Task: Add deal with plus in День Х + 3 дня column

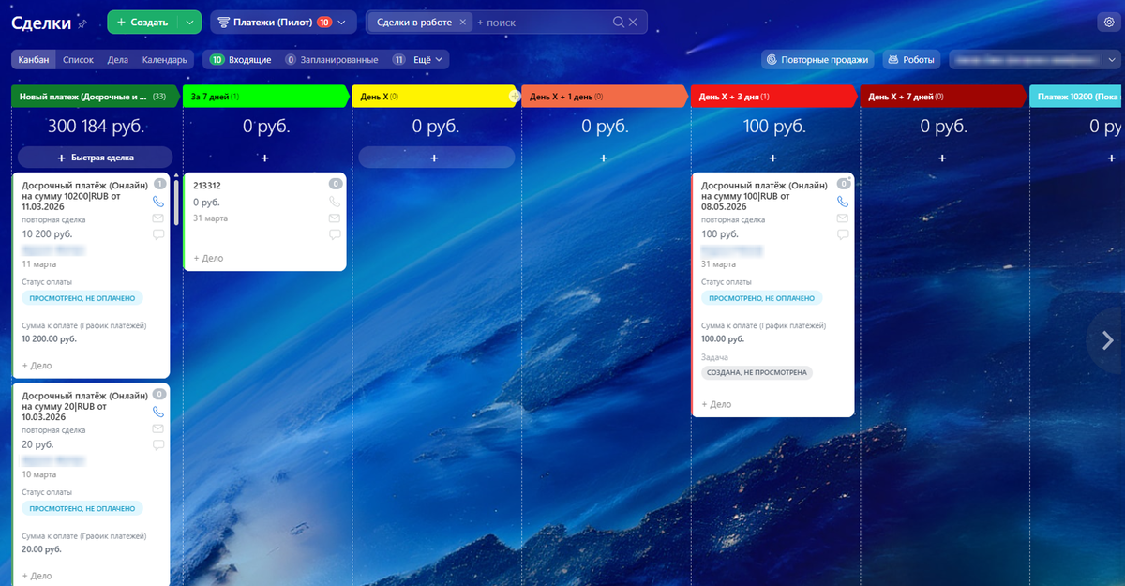Action: pyautogui.click(x=772, y=158)
